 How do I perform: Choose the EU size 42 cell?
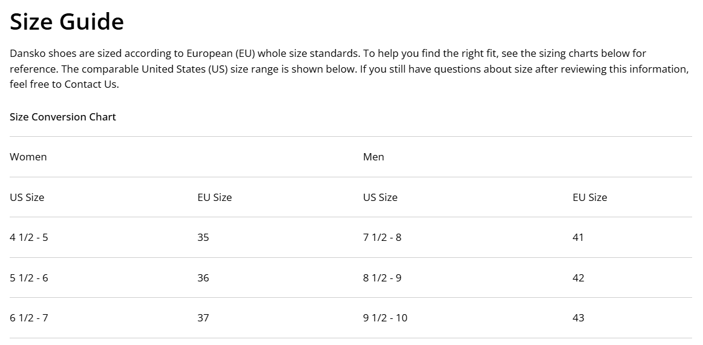pos(578,278)
